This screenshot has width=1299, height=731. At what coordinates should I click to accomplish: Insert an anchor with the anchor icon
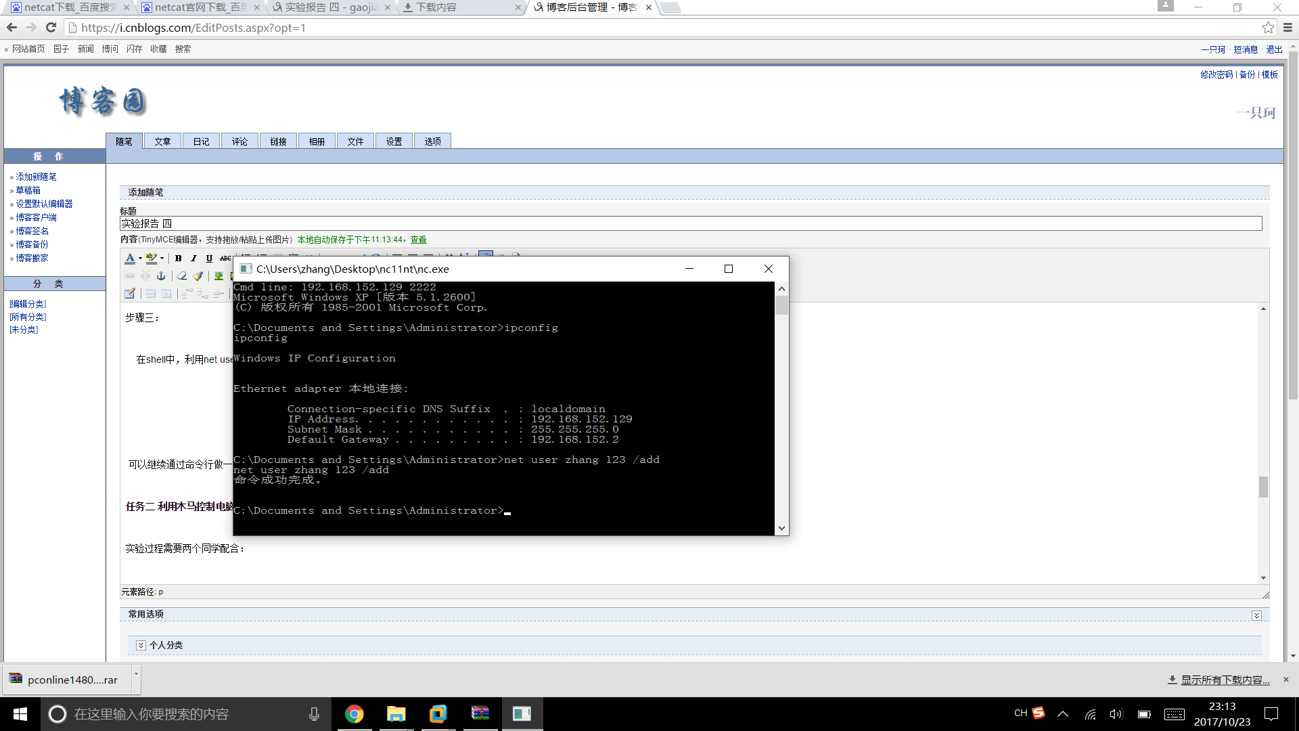point(161,276)
